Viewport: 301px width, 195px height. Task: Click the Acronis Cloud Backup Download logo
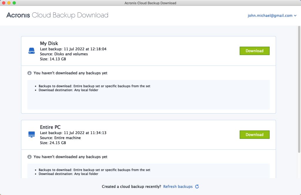(x=57, y=15)
